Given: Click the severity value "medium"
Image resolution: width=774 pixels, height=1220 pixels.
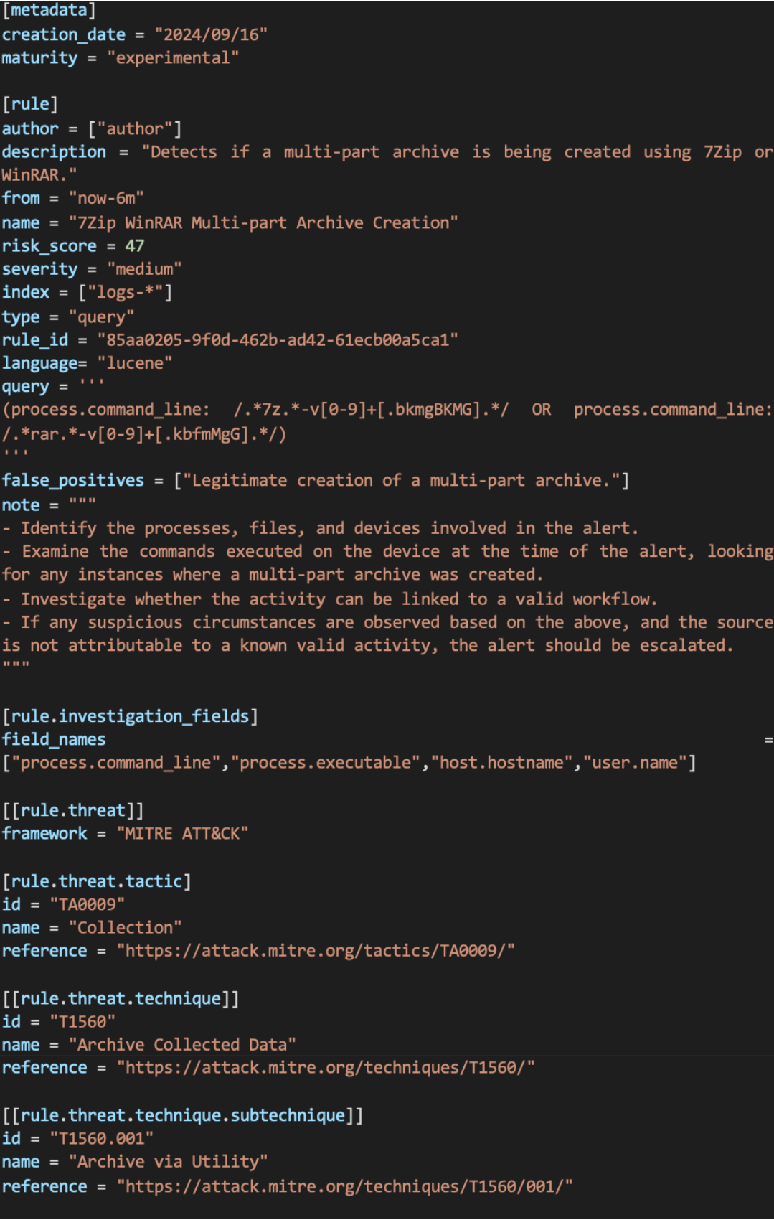Looking at the screenshot, I should (x=144, y=269).
